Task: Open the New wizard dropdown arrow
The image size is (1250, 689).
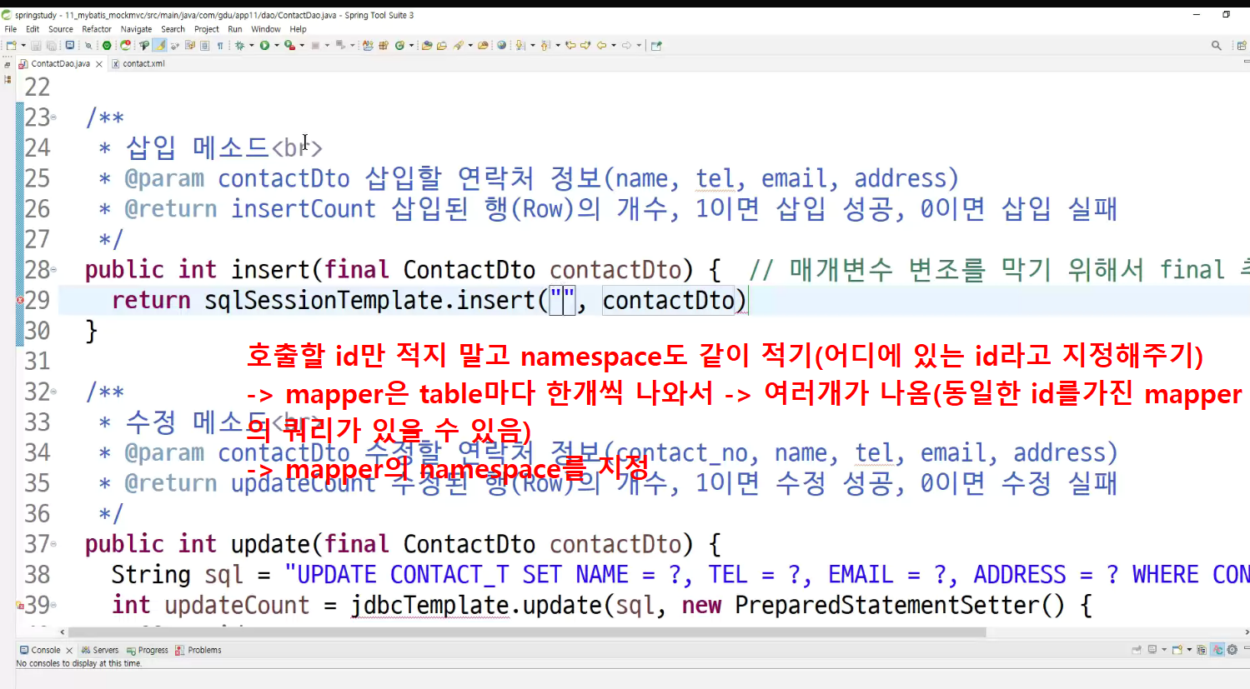Action: pos(23,46)
